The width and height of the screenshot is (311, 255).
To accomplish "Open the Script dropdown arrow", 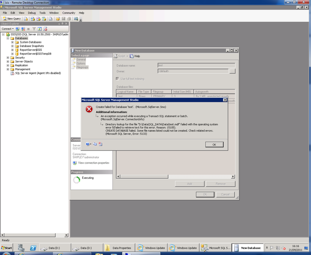I will tap(127, 56).
